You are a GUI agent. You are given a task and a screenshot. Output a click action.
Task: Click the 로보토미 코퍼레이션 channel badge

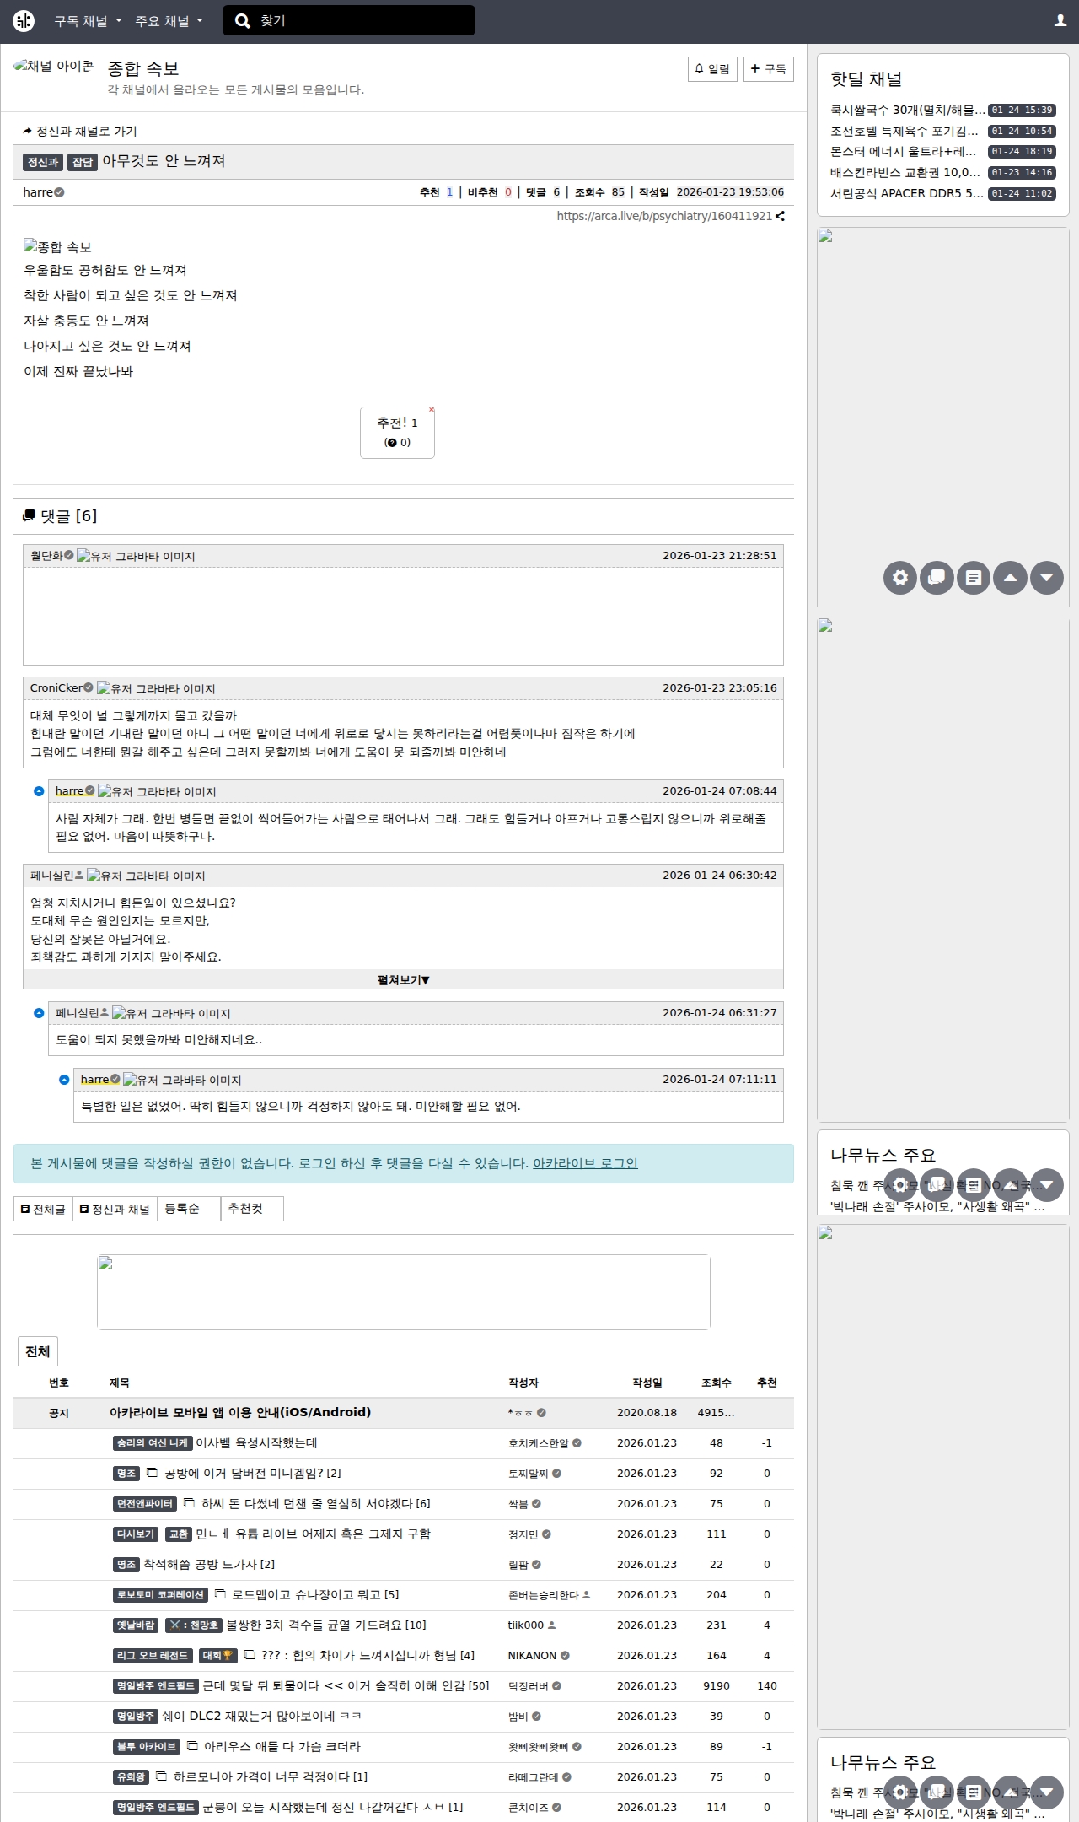tap(160, 1595)
